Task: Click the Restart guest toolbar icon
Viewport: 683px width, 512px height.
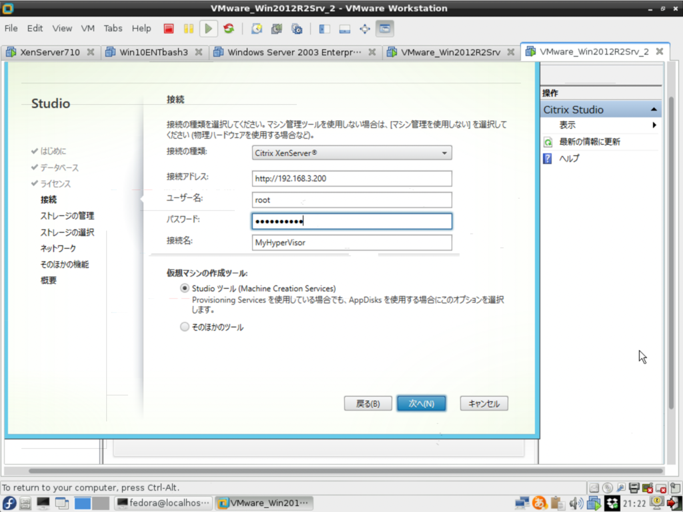Action: [x=229, y=29]
